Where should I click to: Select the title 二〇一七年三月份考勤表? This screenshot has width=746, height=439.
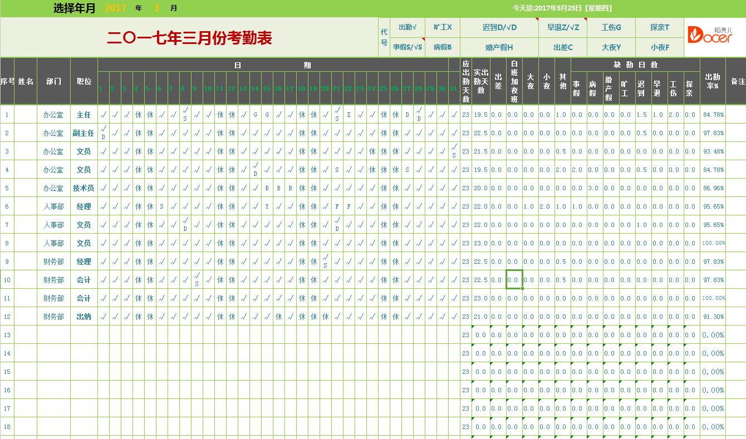189,38
